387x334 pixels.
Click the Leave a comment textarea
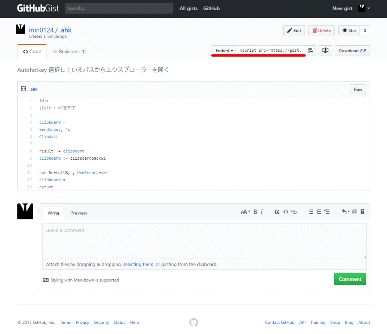pos(204,241)
